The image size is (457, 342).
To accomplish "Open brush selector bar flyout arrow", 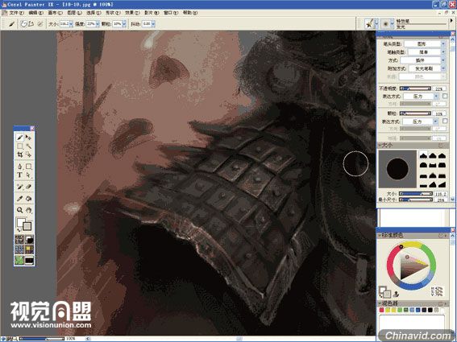I will coord(451,21).
